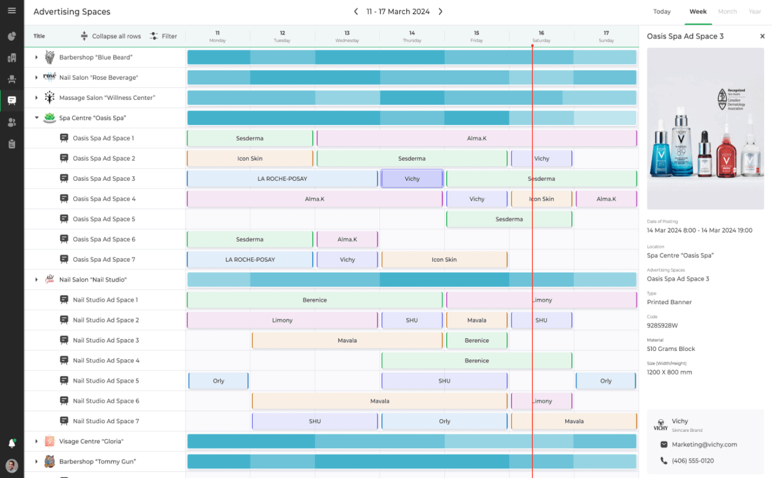Click the user profile avatar
772x478 pixels.
[x=11, y=466]
